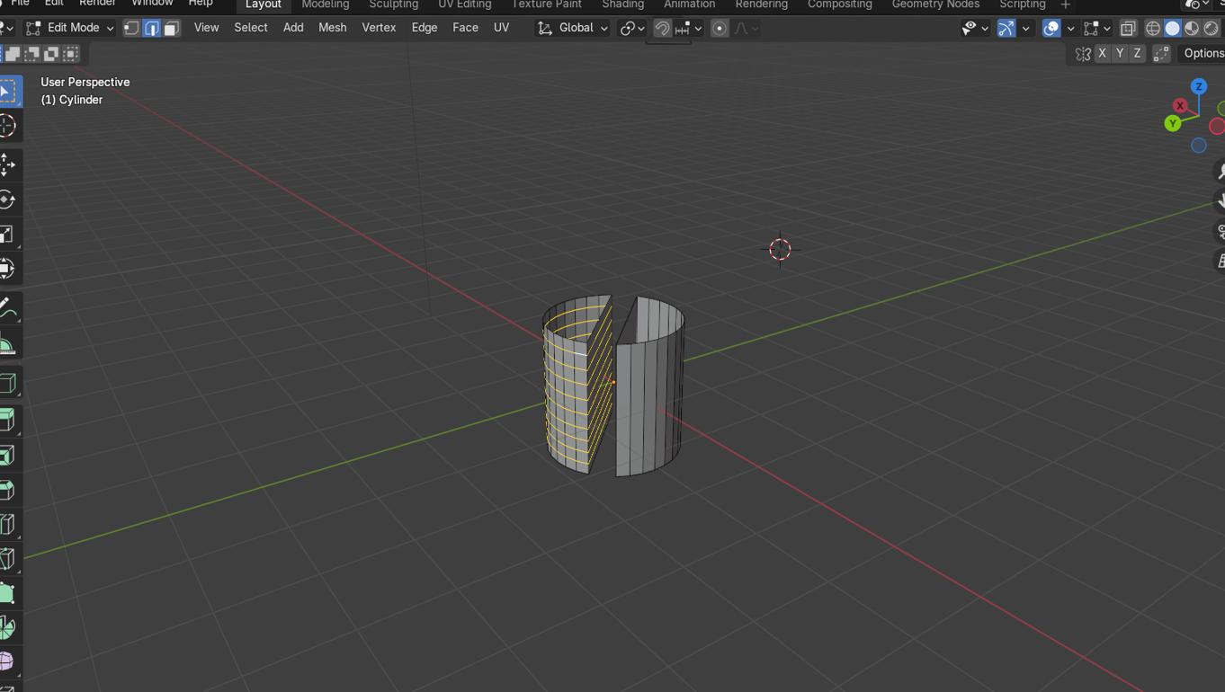Open the Mesh menu
Screen dimensions: 1225x692
pos(332,28)
